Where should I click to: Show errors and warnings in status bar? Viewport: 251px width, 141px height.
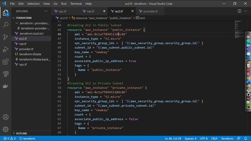(9, 138)
